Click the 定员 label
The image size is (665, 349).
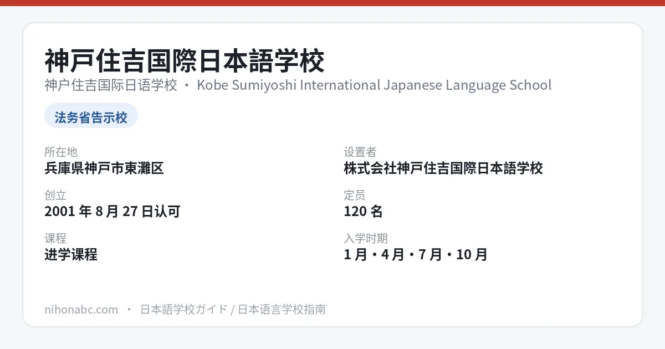(x=355, y=195)
